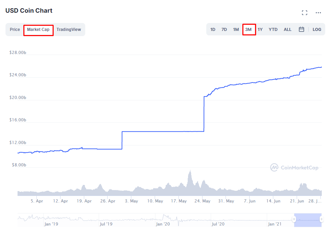Select the ALL time range
This screenshot has height=232, width=329.
(x=287, y=30)
